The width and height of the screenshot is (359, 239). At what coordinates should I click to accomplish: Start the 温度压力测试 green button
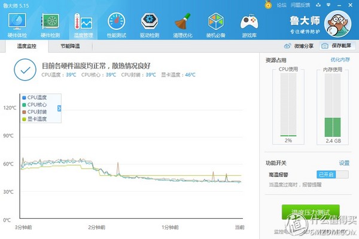pyautogui.click(x=311, y=212)
